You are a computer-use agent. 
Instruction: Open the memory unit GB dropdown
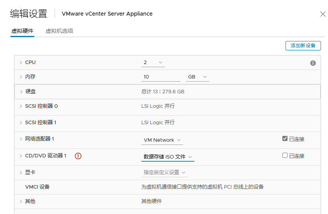pyautogui.click(x=197, y=77)
